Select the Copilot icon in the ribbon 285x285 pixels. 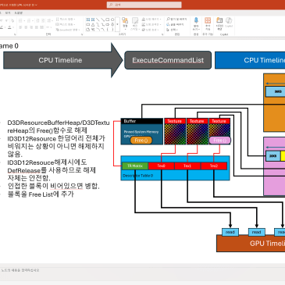[x=229, y=23]
